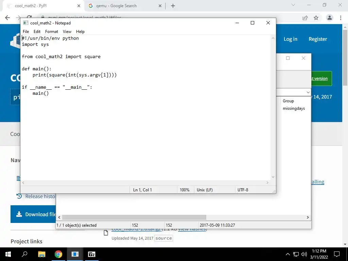Switch to Notepad from taskbar
The width and height of the screenshot is (348, 261).
coord(75,254)
